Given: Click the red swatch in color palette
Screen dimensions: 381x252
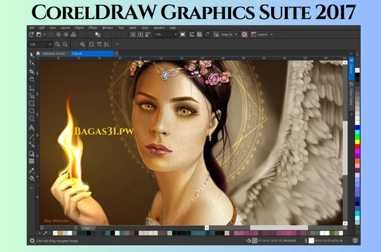Looking at the screenshot, I should 357,147.
